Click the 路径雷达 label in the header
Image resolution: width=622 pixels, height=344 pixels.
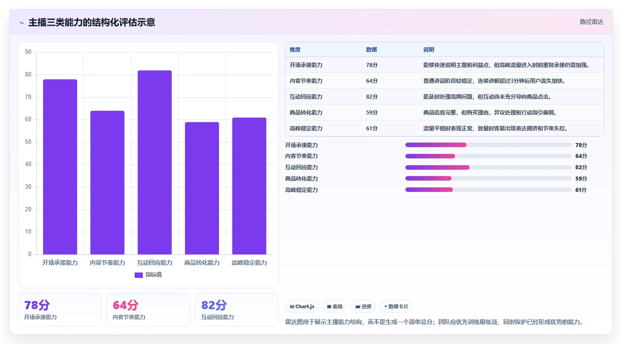tap(591, 22)
